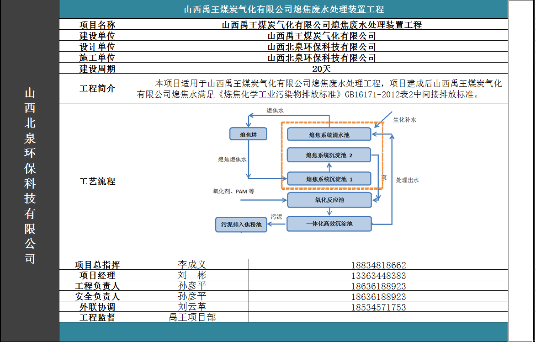This screenshot has height=342, width=536.
Task: Select 18636188923 in the 工程负责人 row
Action: (x=378, y=286)
